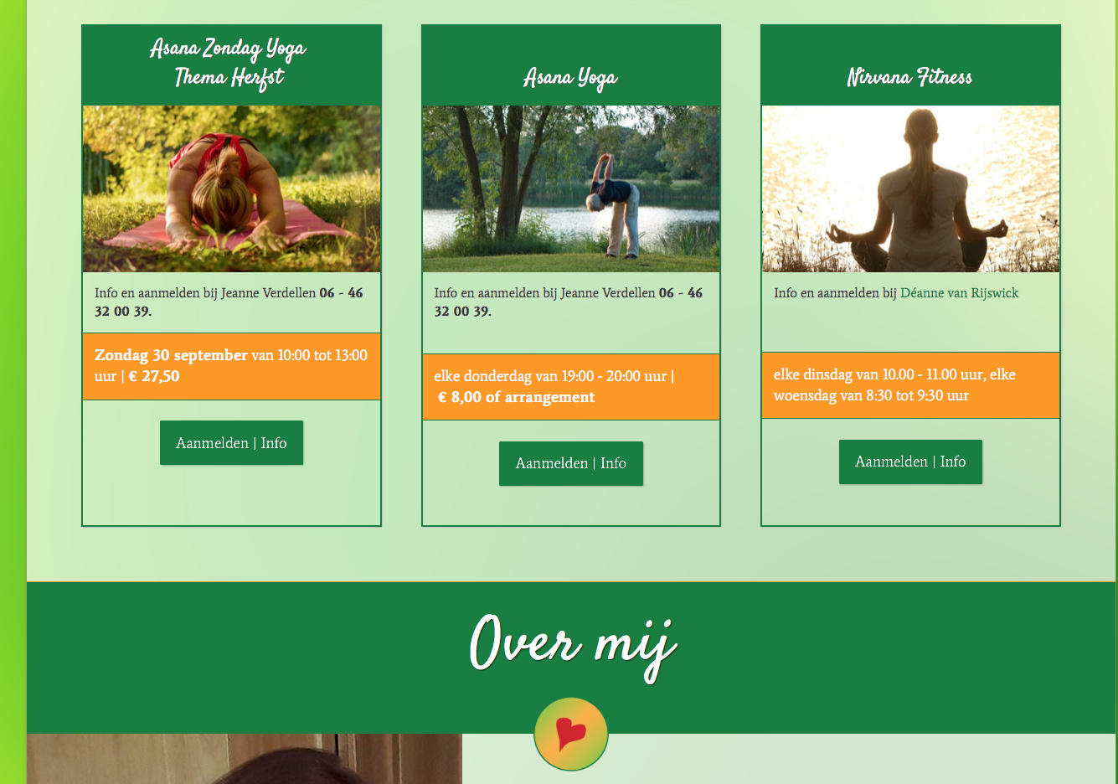This screenshot has height=784, width=1118.
Task: Click the Nirvana Fitness card heading
Action: 909,77
